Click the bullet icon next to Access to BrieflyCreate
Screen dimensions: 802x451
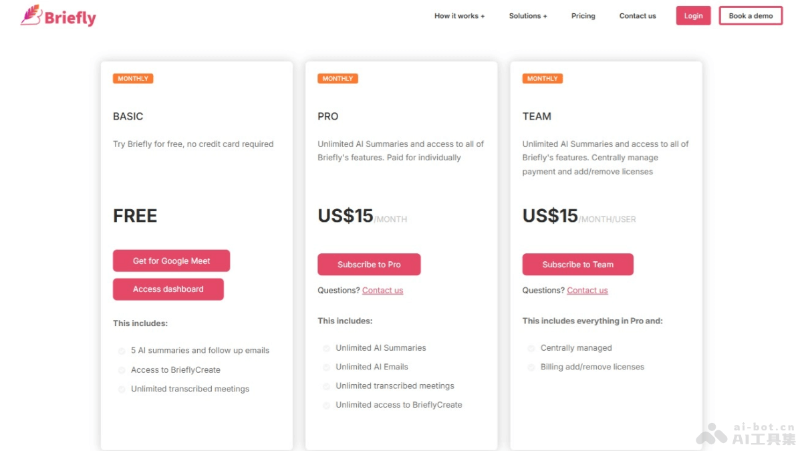click(x=122, y=369)
